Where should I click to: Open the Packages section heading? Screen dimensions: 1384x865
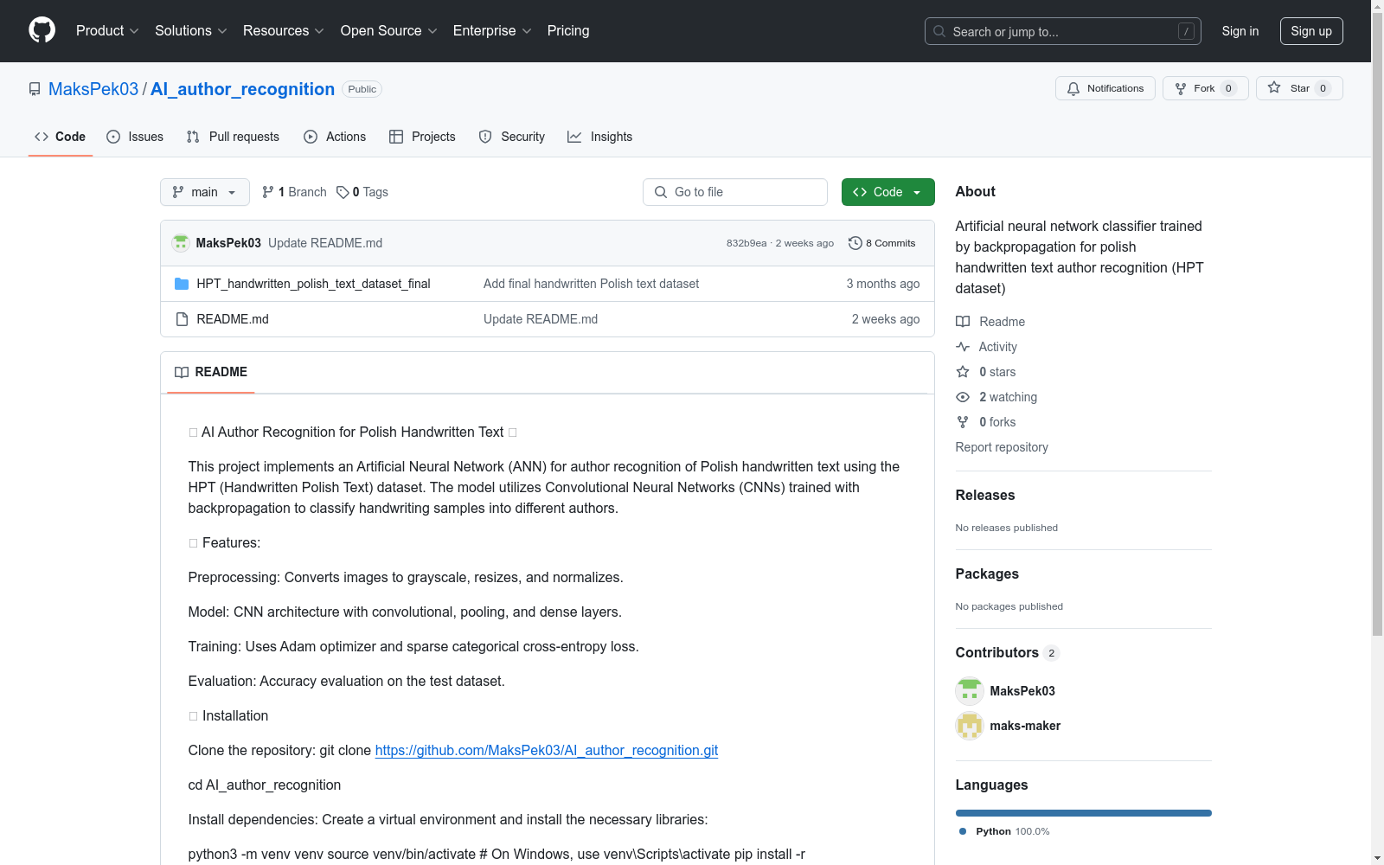tap(987, 574)
